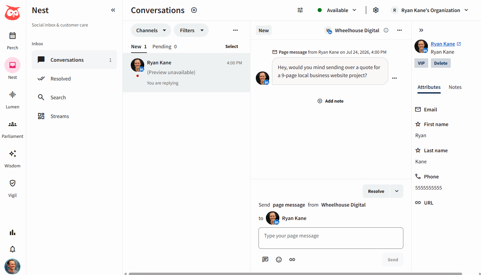Open the Ryan Kane profile link
The width and height of the screenshot is (481, 275).
click(x=446, y=44)
